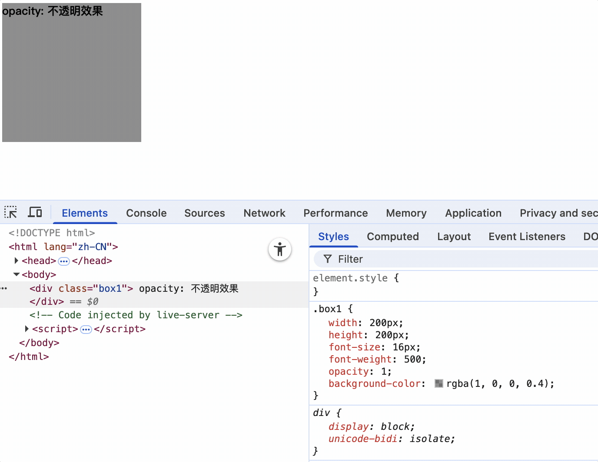Image resolution: width=598 pixels, height=462 pixels.
Task: Click the opacity value 1
Action: pyautogui.click(x=384, y=371)
